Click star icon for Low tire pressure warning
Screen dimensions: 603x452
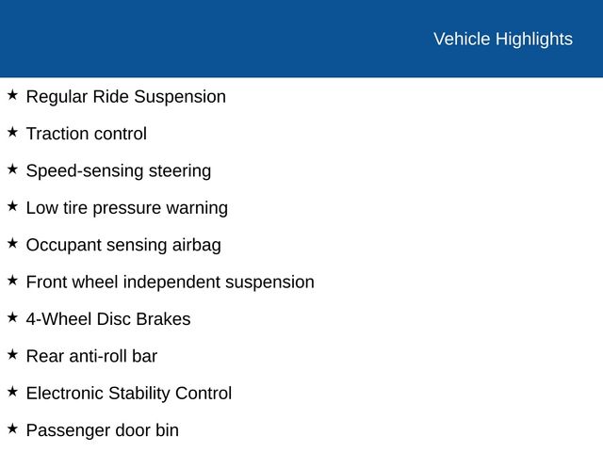[x=12, y=206]
